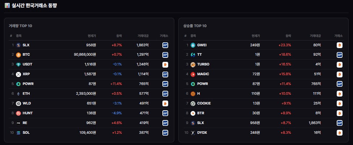
Task: Click the SLX coin icon in volume list
Action: coord(18,45)
